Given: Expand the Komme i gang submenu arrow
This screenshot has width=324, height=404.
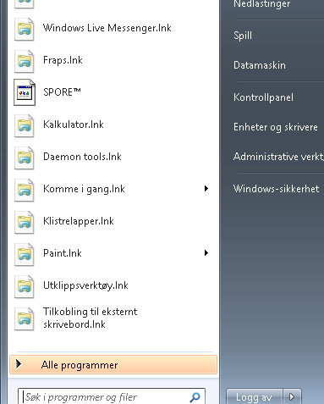Looking at the screenshot, I should pos(206,189).
